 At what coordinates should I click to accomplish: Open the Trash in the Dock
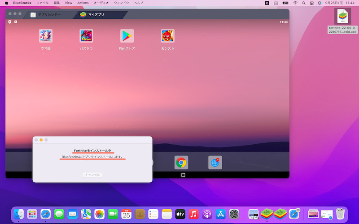coord(341,214)
